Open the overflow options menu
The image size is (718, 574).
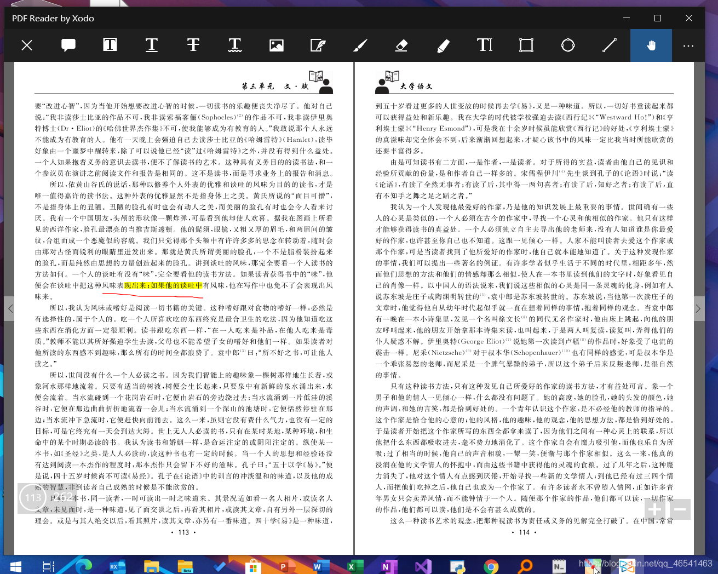coord(688,45)
